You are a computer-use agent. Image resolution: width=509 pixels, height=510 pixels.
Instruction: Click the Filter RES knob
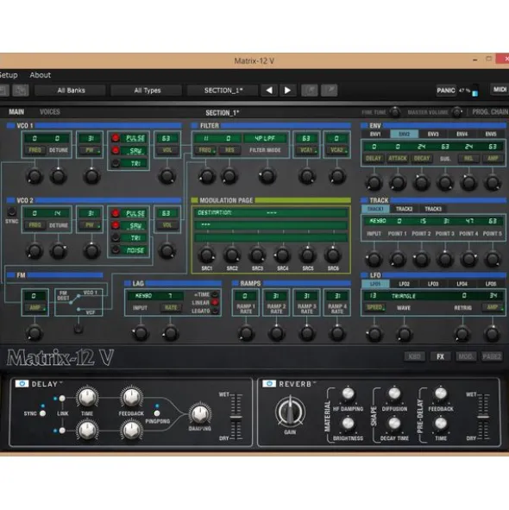(x=229, y=176)
